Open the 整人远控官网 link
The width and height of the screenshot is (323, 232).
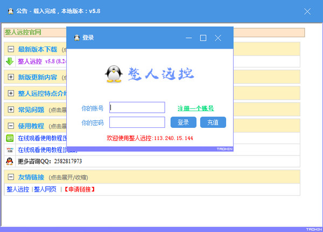[23, 32]
